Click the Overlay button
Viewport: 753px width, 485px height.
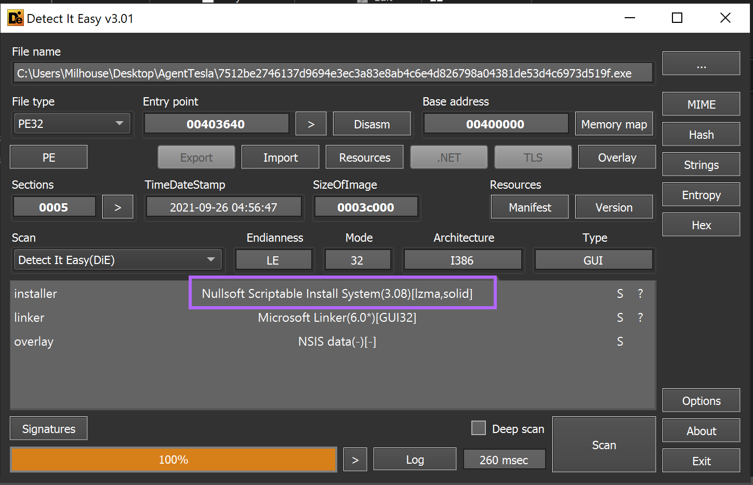click(617, 157)
